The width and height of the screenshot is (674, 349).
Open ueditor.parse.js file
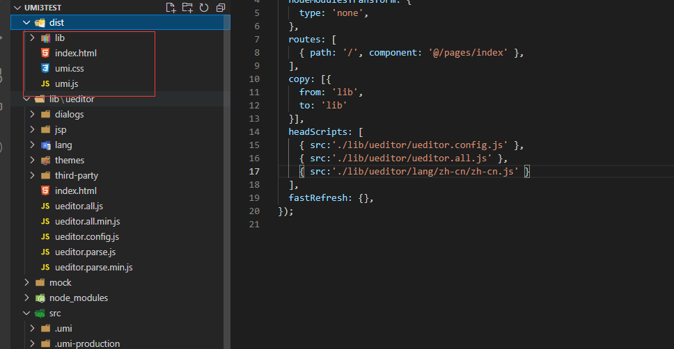pyautogui.click(x=85, y=252)
